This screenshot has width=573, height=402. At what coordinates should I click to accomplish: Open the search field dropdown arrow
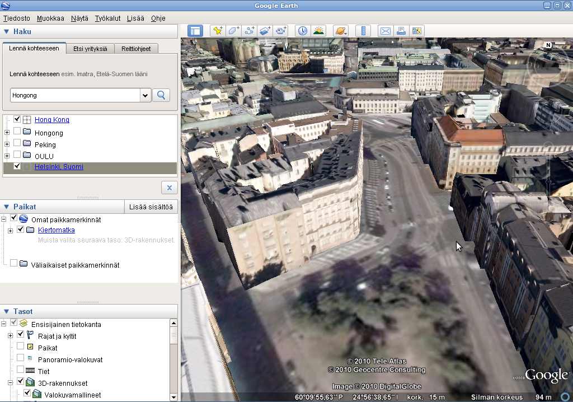pos(145,95)
